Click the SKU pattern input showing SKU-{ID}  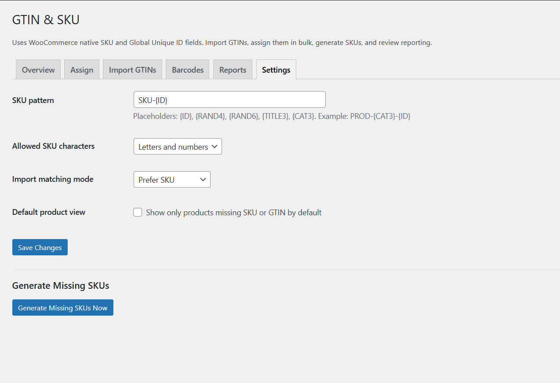[229, 99]
